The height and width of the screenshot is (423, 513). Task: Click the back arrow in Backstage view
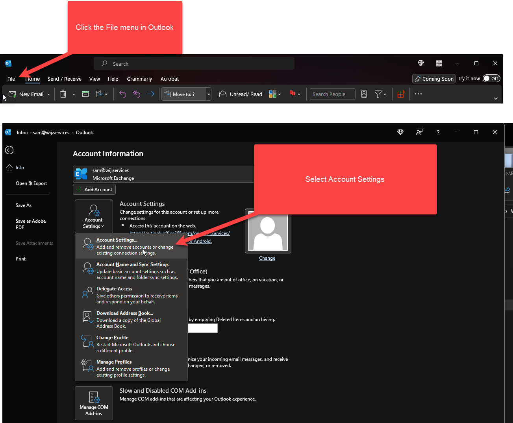9,150
